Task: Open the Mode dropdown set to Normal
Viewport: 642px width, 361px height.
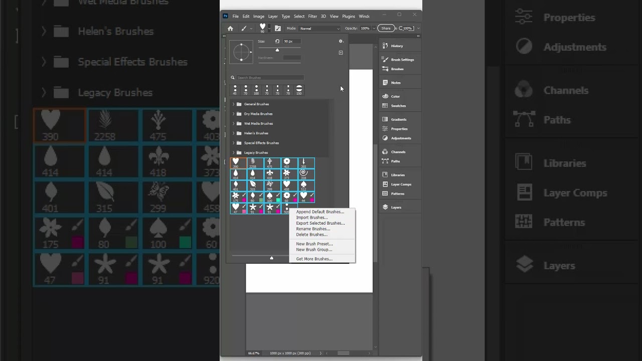Action: click(x=319, y=29)
